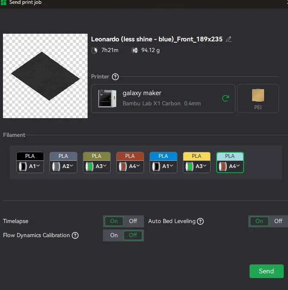Click the job name Leonardo Front_189x235

[157, 39]
